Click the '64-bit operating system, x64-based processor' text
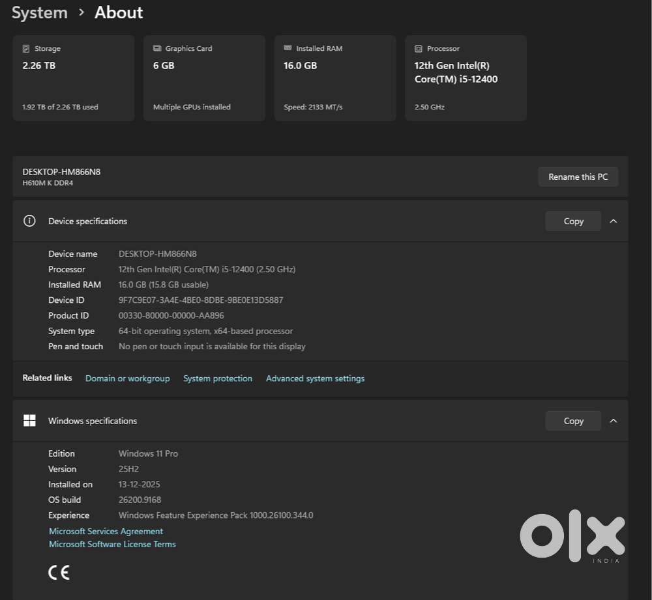The image size is (652, 600). point(206,331)
